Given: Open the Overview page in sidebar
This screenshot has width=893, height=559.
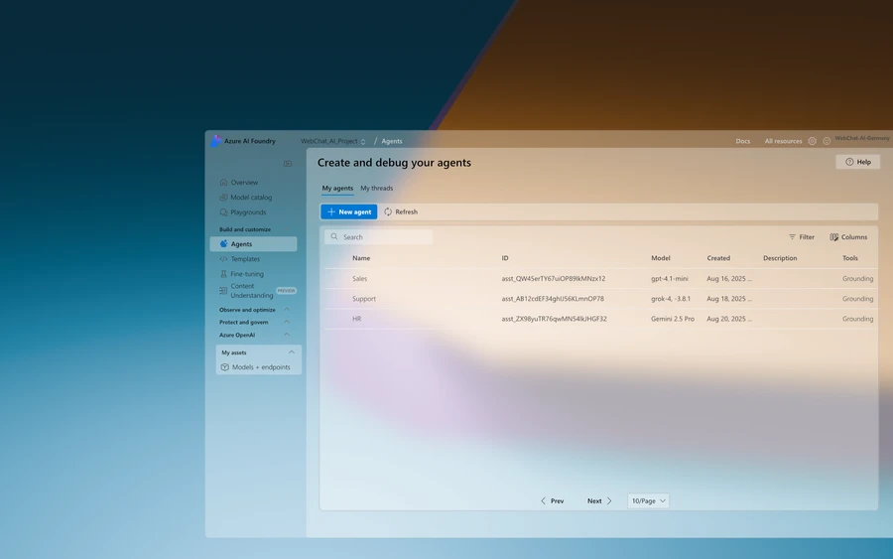Looking at the screenshot, I should click(x=244, y=183).
